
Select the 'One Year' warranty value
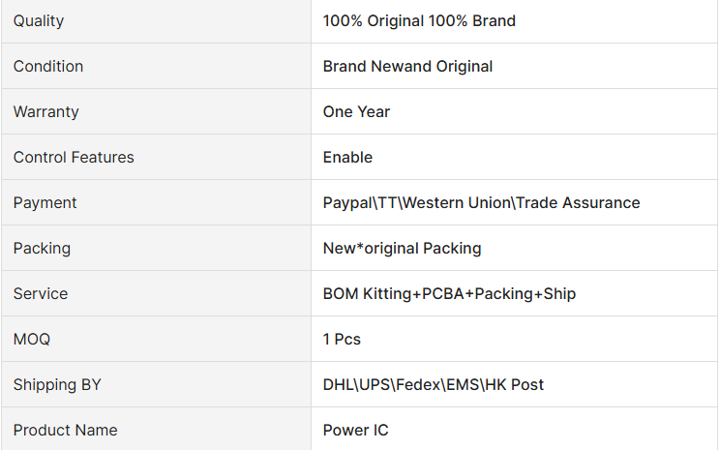pyautogui.click(x=356, y=112)
